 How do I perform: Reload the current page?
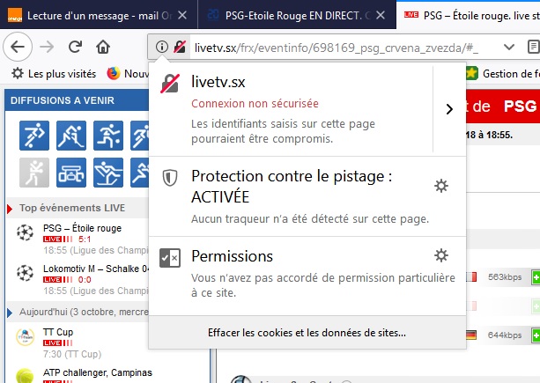click(75, 47)
